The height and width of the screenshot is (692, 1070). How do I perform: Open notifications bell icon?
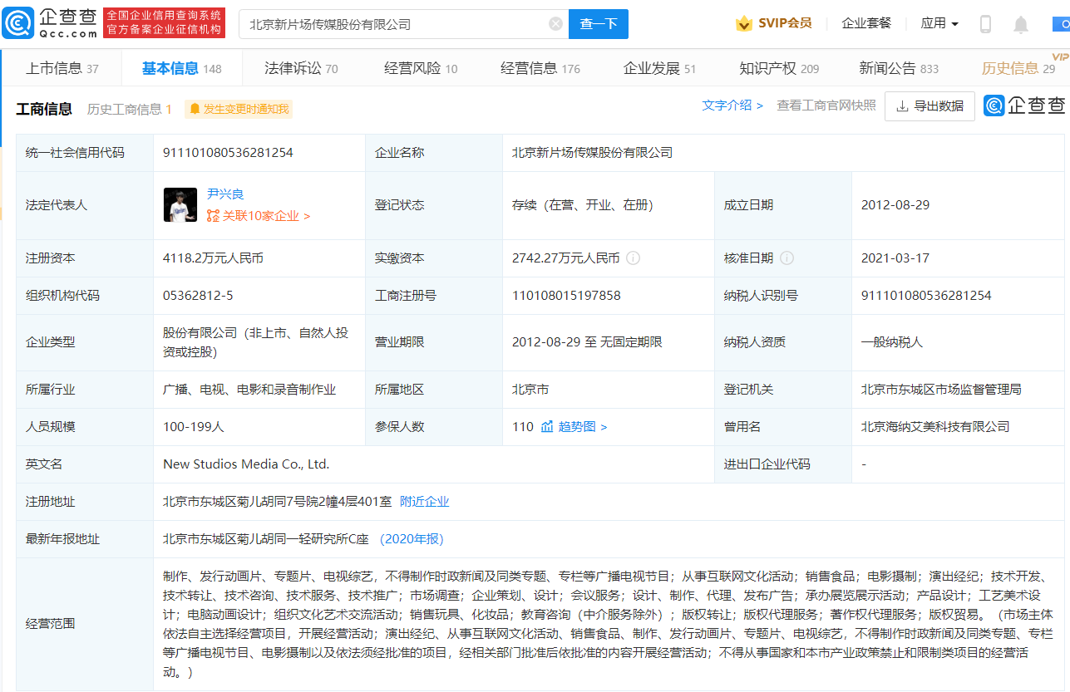pos(1020,25)
